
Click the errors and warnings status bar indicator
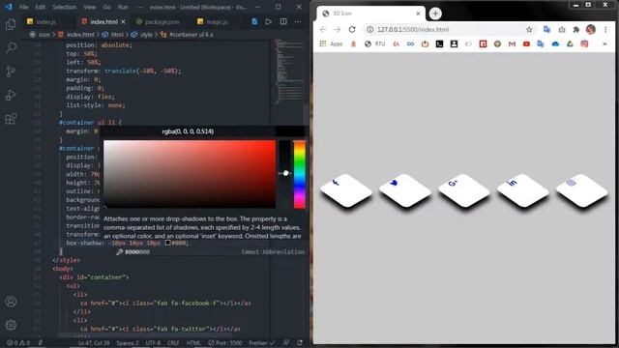tap(18, 343)
